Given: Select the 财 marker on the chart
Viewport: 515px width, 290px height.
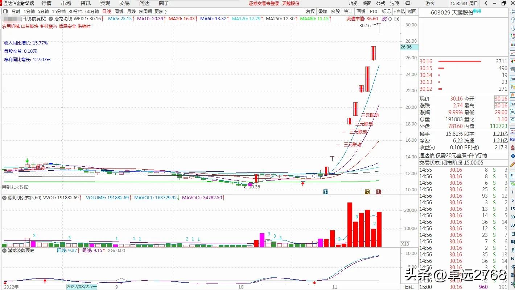Looking at the screenshot, I should coord(326,192).
